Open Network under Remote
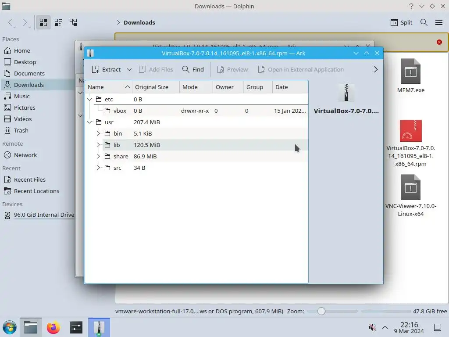 point(37,155)
